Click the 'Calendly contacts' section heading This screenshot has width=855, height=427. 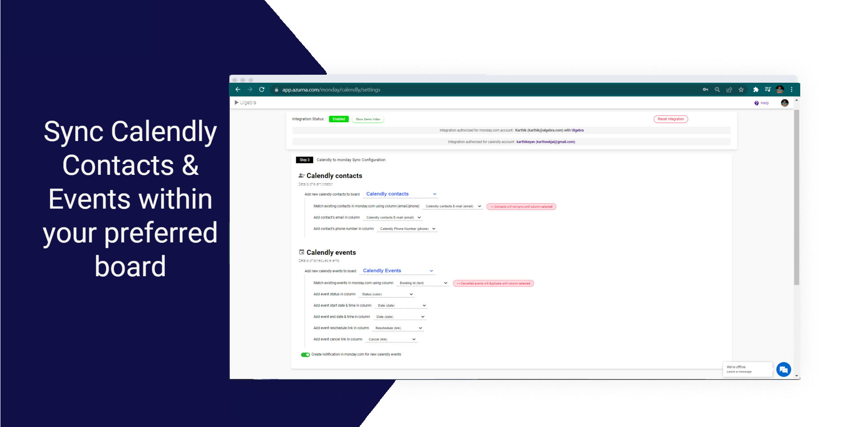(x=334, y=176)
